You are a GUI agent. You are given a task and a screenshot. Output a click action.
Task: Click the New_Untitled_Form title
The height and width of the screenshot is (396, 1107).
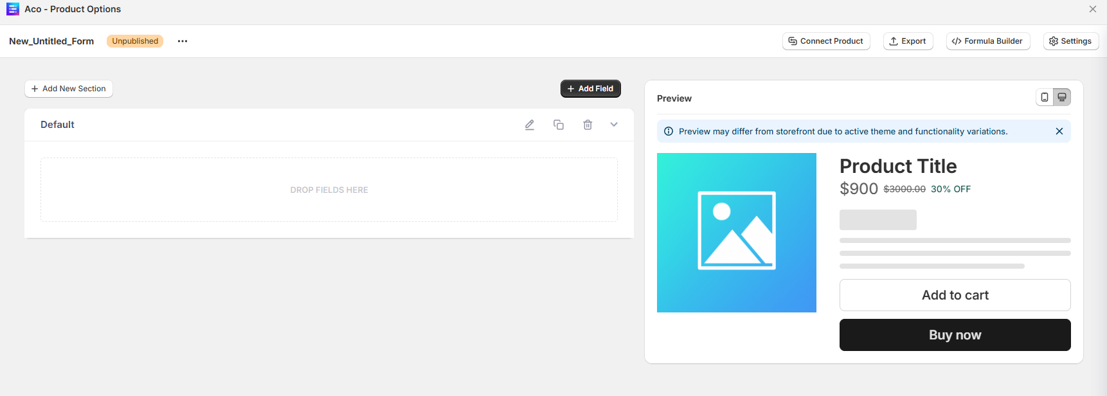pos(51,41)
